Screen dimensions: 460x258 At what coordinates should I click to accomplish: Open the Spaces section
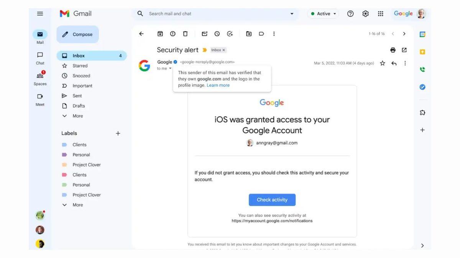39,78
